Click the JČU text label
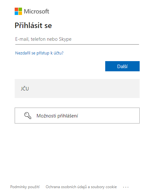154x191 pixels. pyautogui.click(x=25, y=88)
